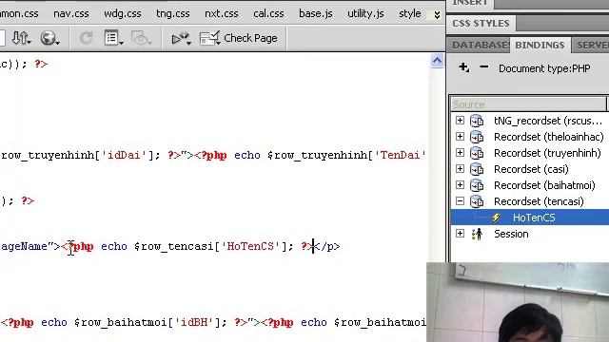The width and height of the screenshot is (609, 342).
Task: Switch to the DATABASES panel tab
Action: (479, 45)
